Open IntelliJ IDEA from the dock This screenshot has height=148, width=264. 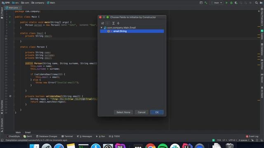(x=187, y=146)
